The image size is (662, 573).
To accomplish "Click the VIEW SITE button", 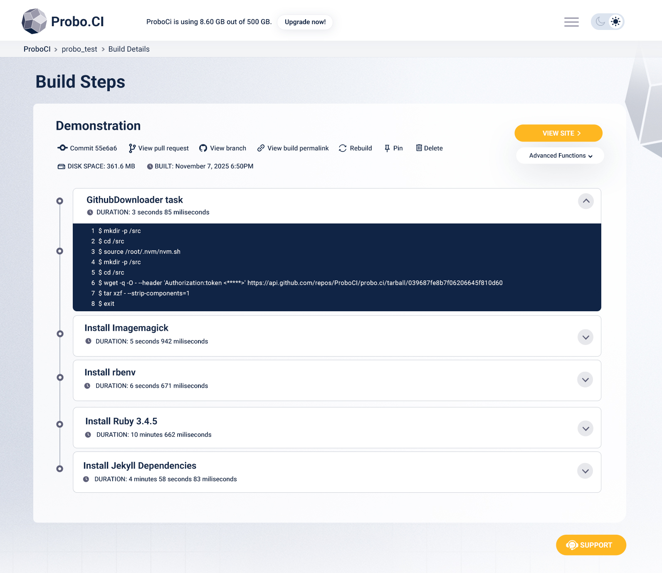I will [558, 133].
